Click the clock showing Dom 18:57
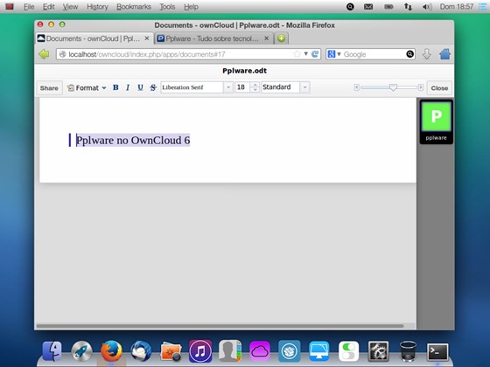 (457, 7)
